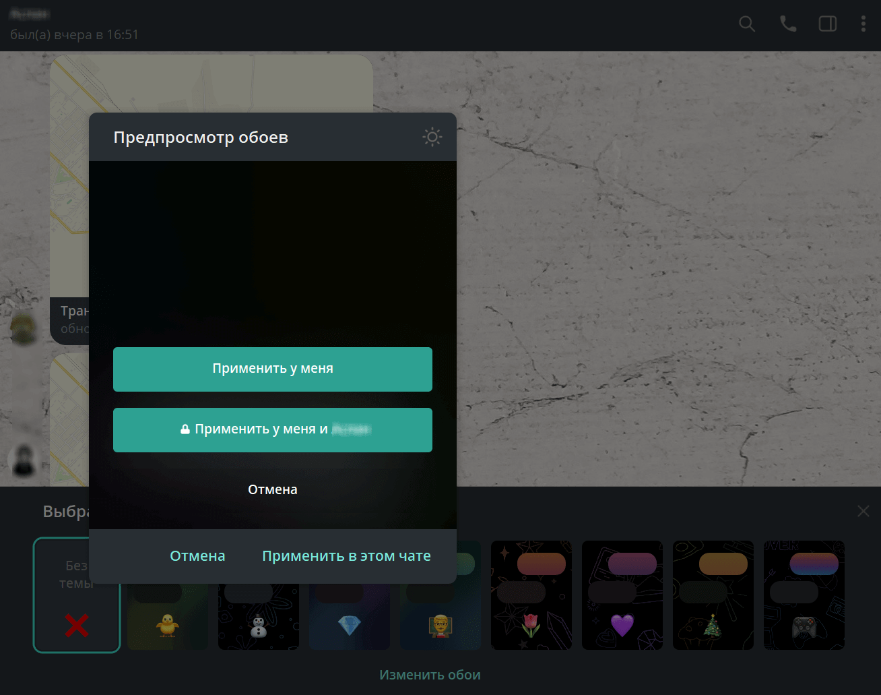This screenshot has width=881, height=695.
Task: Close the theme selection panel
Action: pyautogui.click(x=863, y=511)
